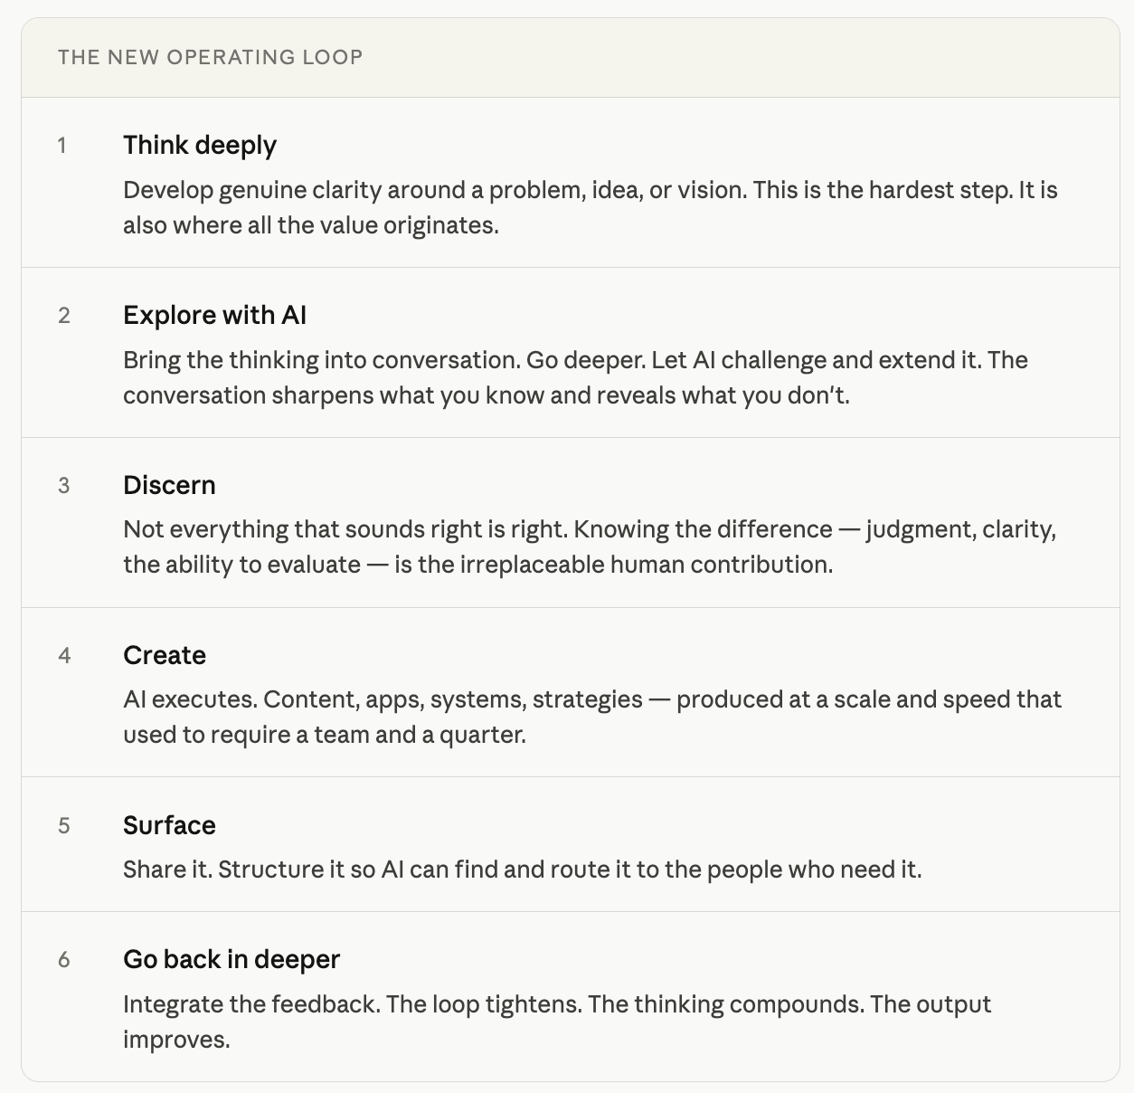Click the line starting "also where all the value"
The height and width of the screenshot is (1093, 1134).
[x=311, y=225]
